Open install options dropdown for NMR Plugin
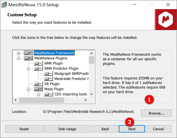This screenshot has height=138, width=177. [38, 63]
